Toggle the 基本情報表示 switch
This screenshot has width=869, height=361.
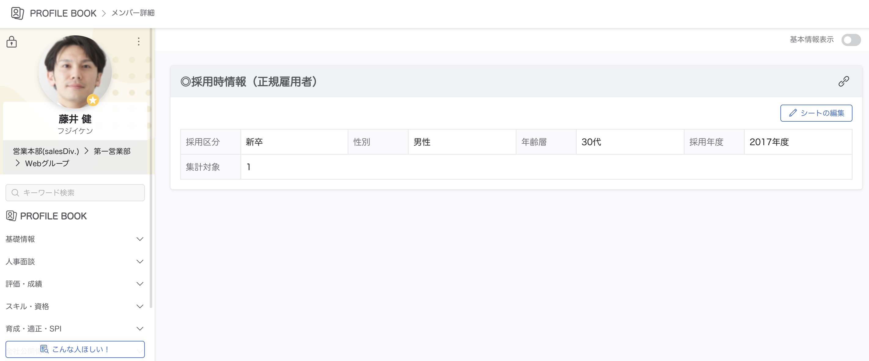pyautogui.click(x=851, y=40)
